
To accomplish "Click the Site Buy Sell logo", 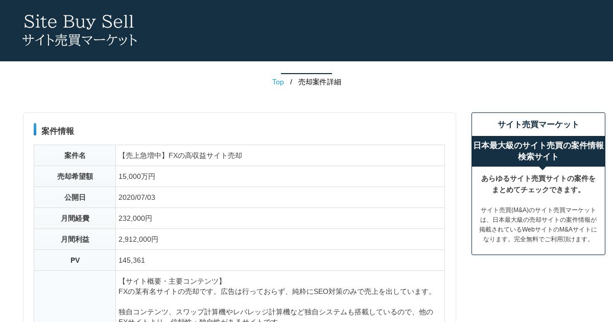I will [x=80, y=30].
